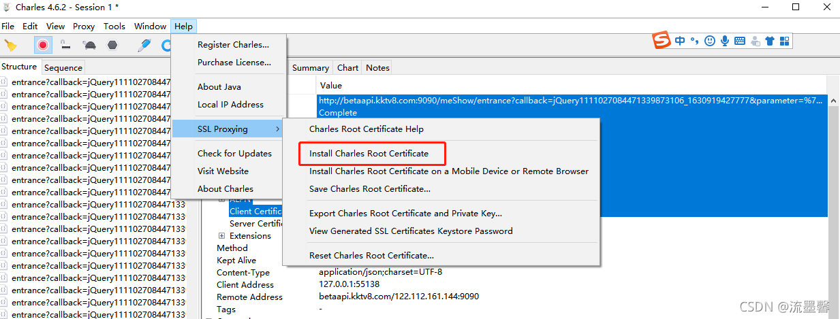
Task: Open the Proxy menu
Action: (84, 27)
